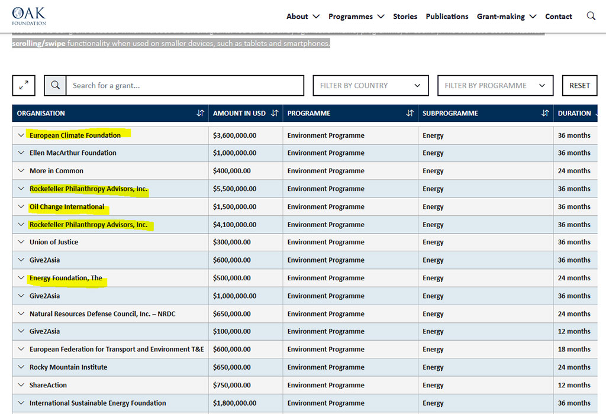The height and width of the screenshot is (414, 606).
Task: Open the Programmes menu
Action: 356,17
